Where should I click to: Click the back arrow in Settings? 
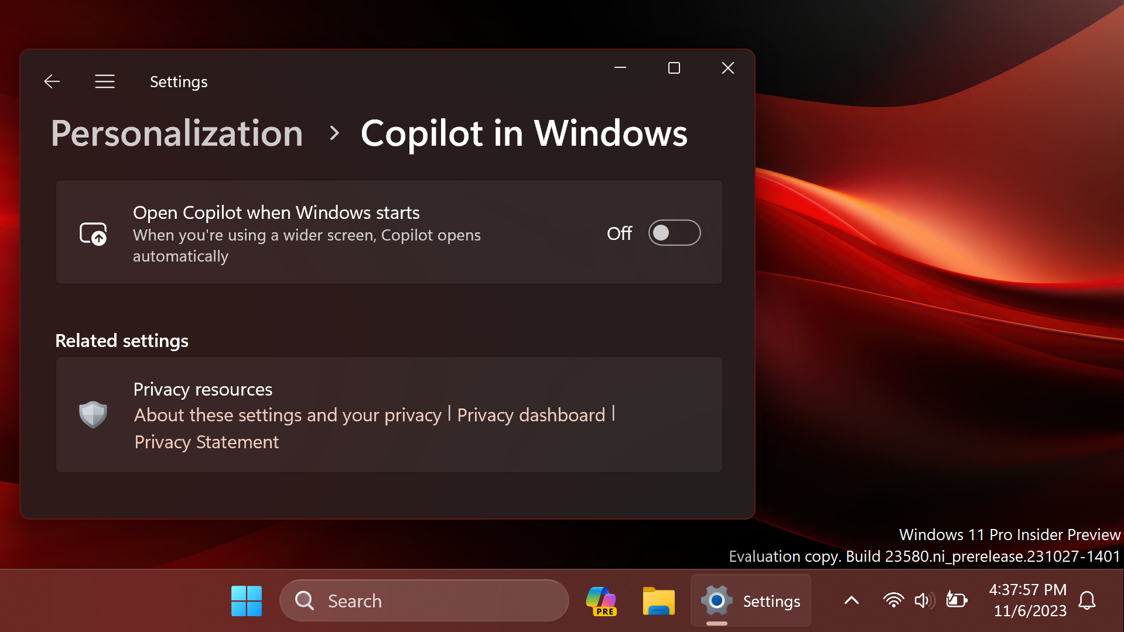click(52, 81)
